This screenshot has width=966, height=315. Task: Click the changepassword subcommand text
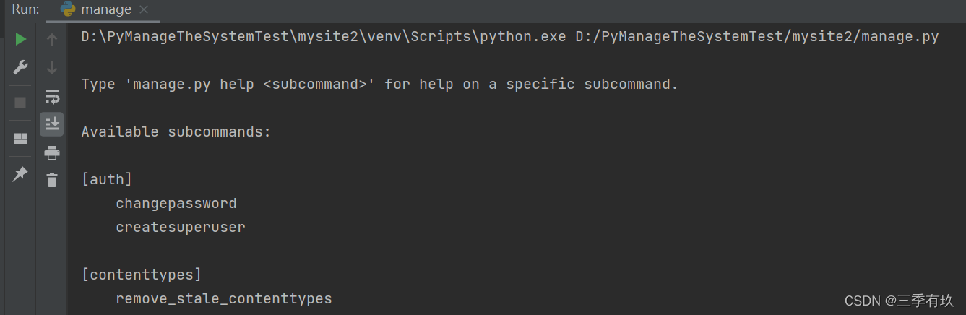point(176,204)
